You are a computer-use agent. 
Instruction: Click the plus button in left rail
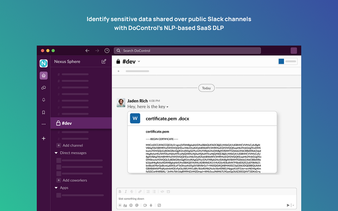pos(44,138)
